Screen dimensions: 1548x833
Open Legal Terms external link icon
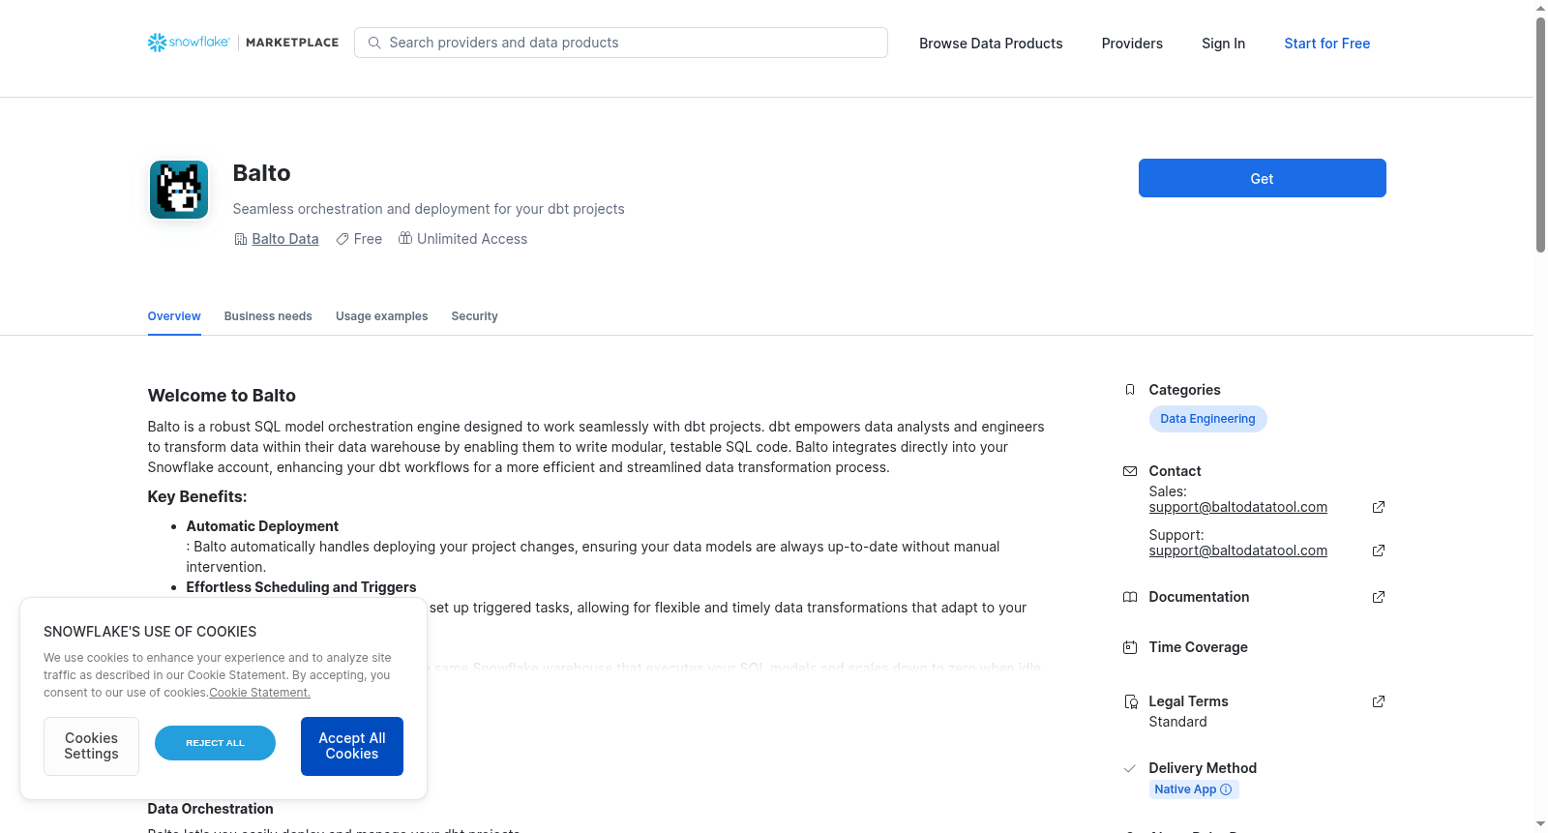coord(1379,701)
